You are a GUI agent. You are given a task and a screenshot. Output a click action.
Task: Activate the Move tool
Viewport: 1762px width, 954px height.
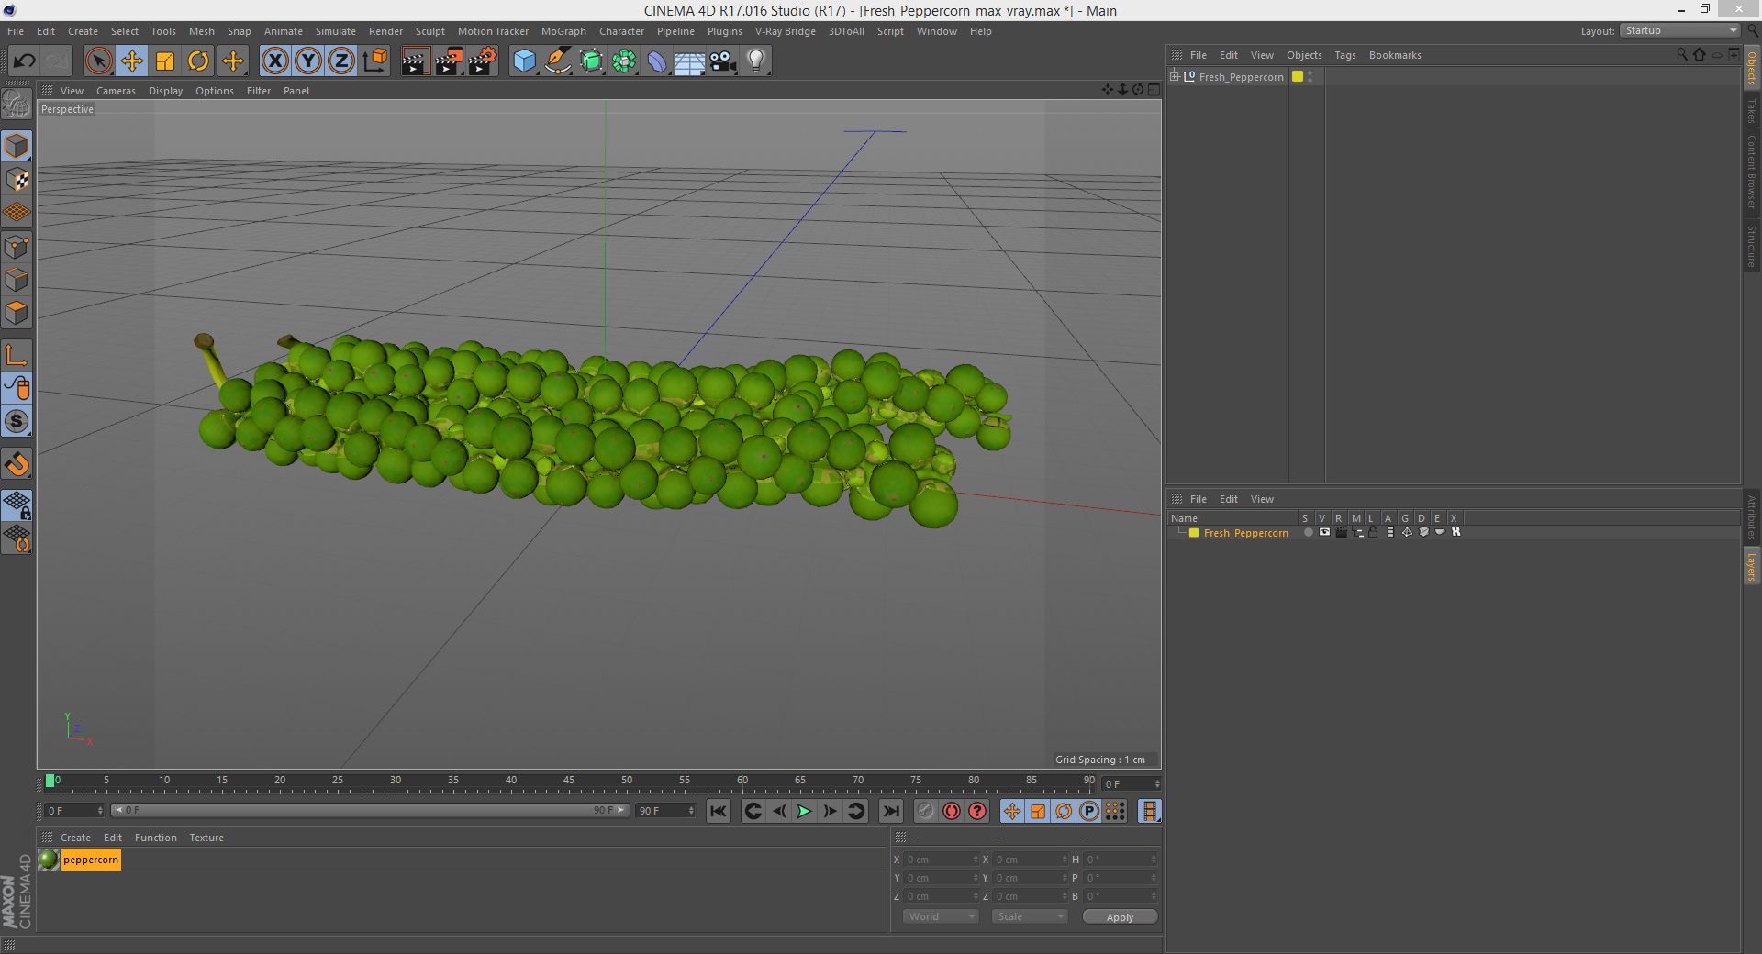coord(131,61)
